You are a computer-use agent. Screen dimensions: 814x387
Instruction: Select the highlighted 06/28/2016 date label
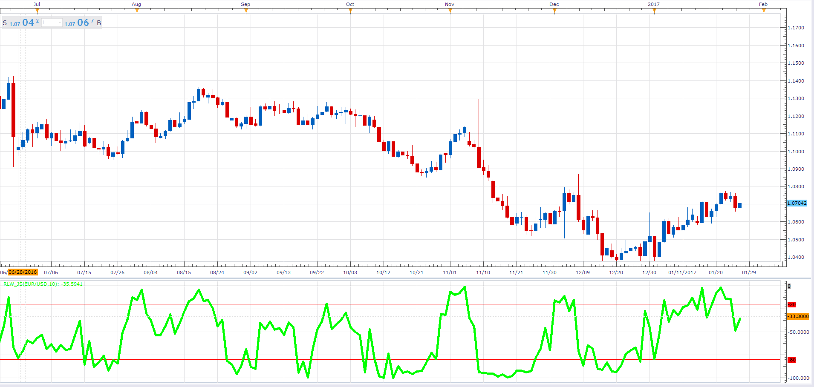pos(23,272)
